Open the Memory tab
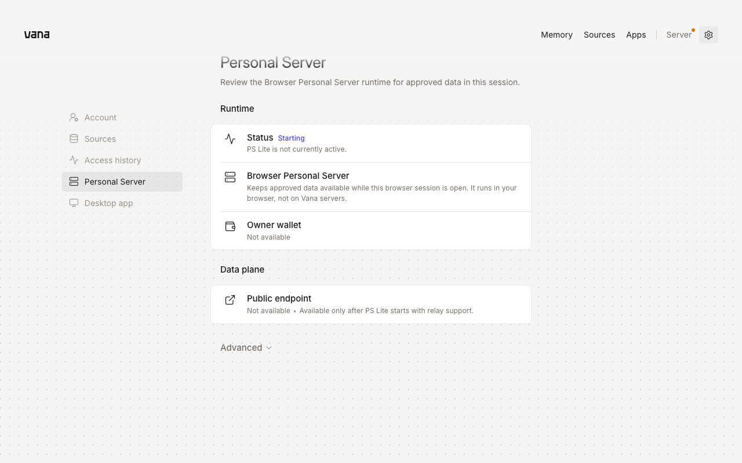 556,35
